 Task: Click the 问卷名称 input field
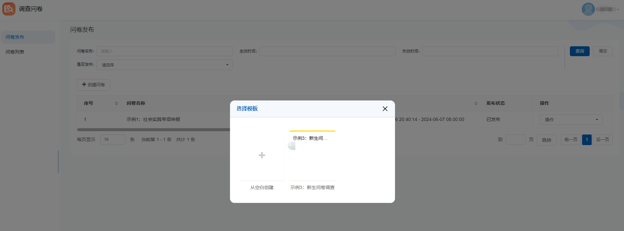[165, 51]
